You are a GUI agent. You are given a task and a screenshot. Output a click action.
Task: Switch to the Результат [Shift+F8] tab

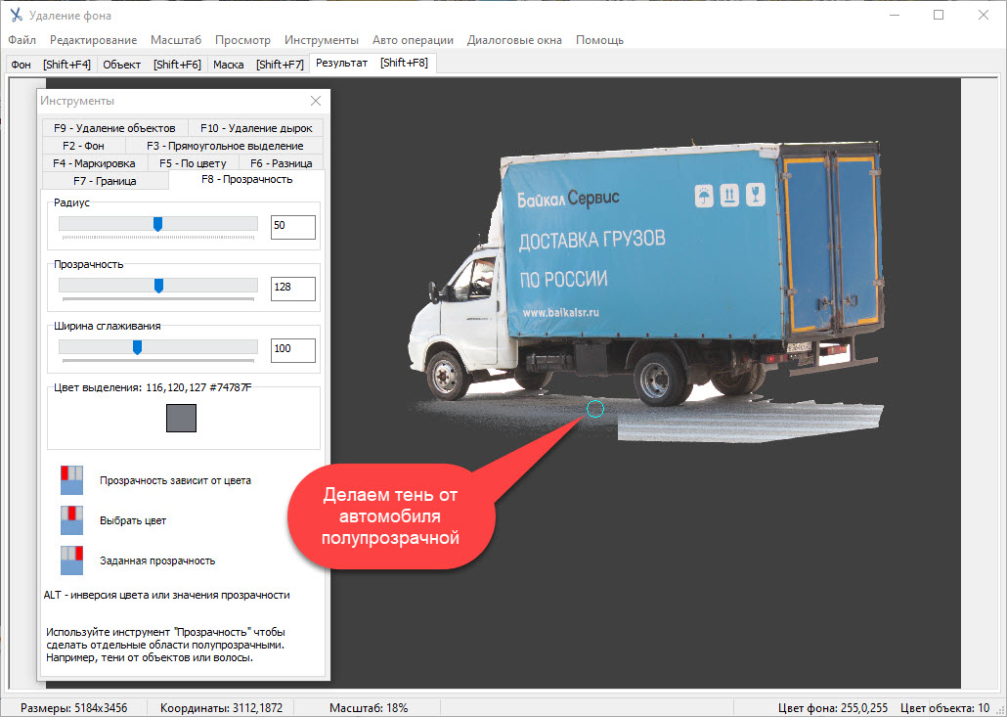pyautogui.click(x=372, y=63)
